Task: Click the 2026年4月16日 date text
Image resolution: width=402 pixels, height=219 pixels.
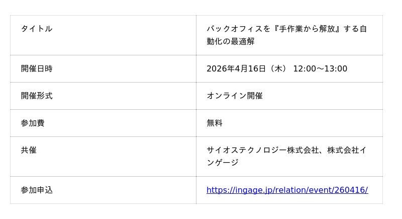Action: (236, 68)
